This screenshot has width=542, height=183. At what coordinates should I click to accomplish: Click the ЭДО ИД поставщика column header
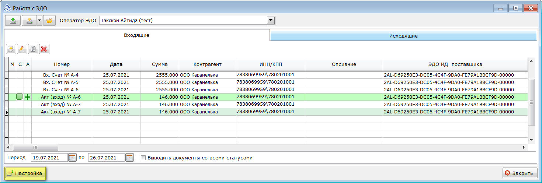click(455, 64)
